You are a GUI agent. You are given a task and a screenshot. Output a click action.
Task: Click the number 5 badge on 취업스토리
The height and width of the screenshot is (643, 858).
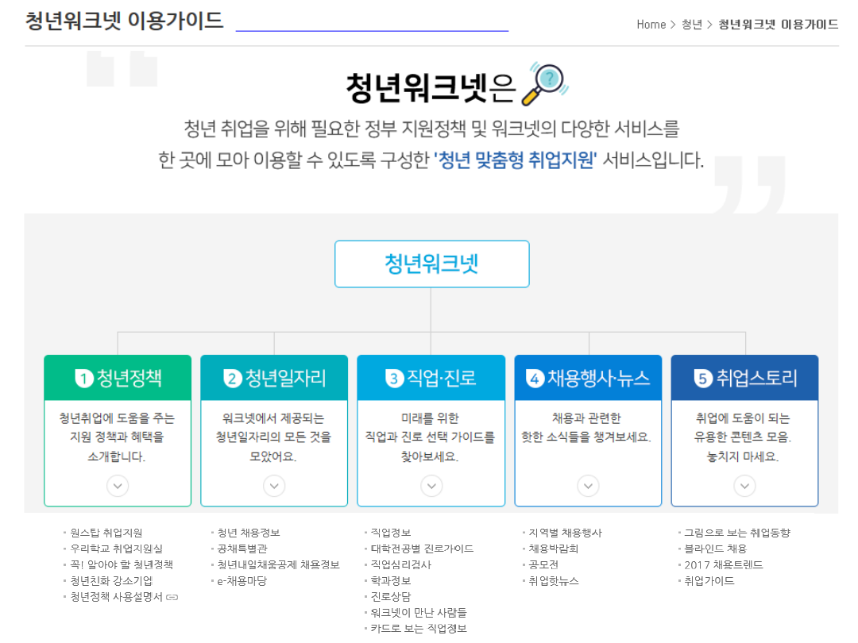click(702, 379)
